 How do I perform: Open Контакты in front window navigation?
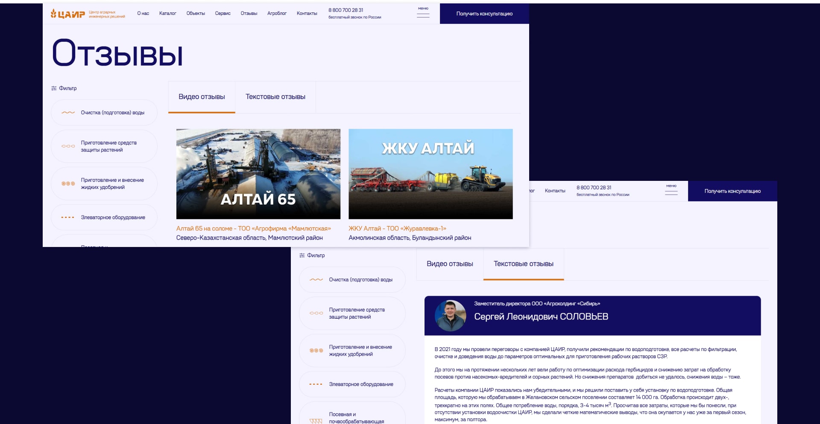click(307, 14)
